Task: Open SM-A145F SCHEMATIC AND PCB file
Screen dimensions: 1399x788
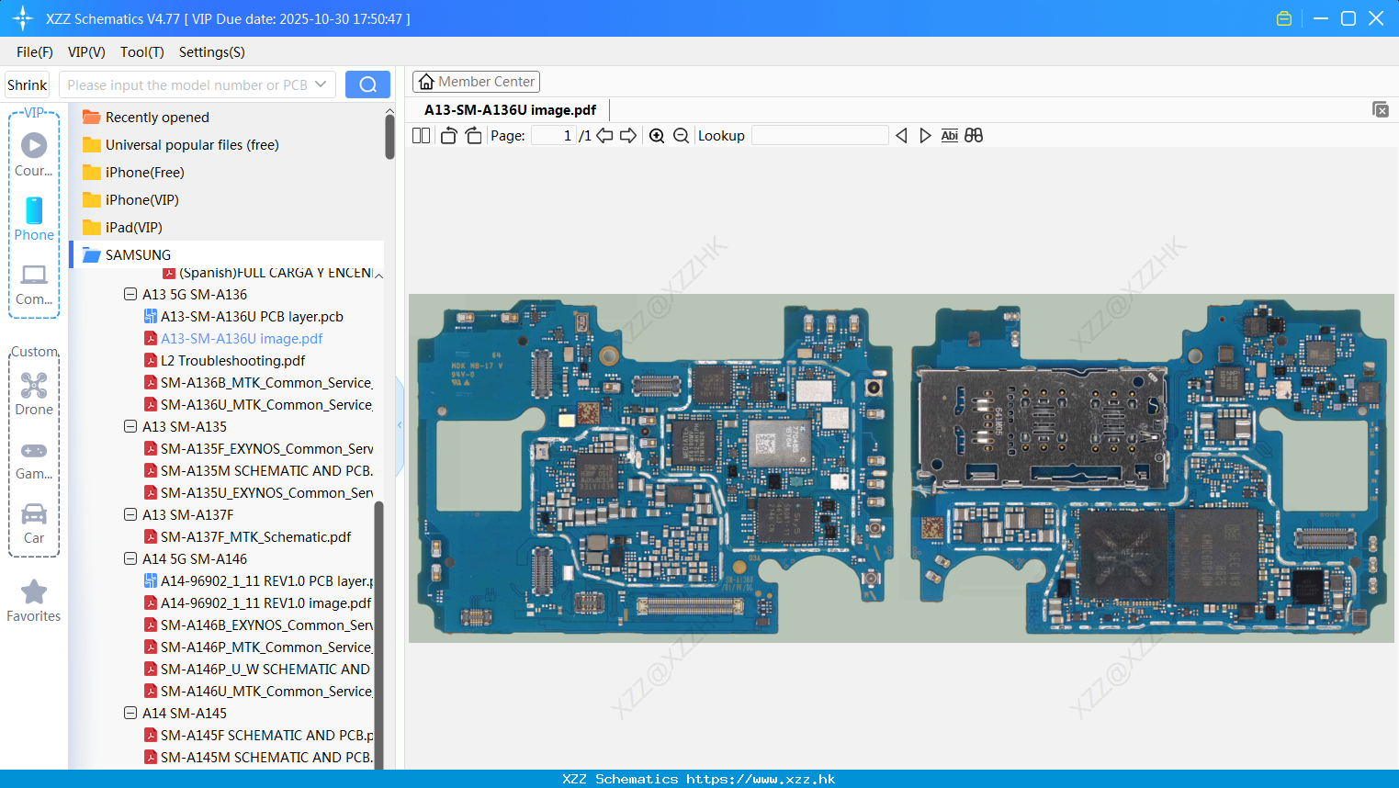Action: click(266, 735)
